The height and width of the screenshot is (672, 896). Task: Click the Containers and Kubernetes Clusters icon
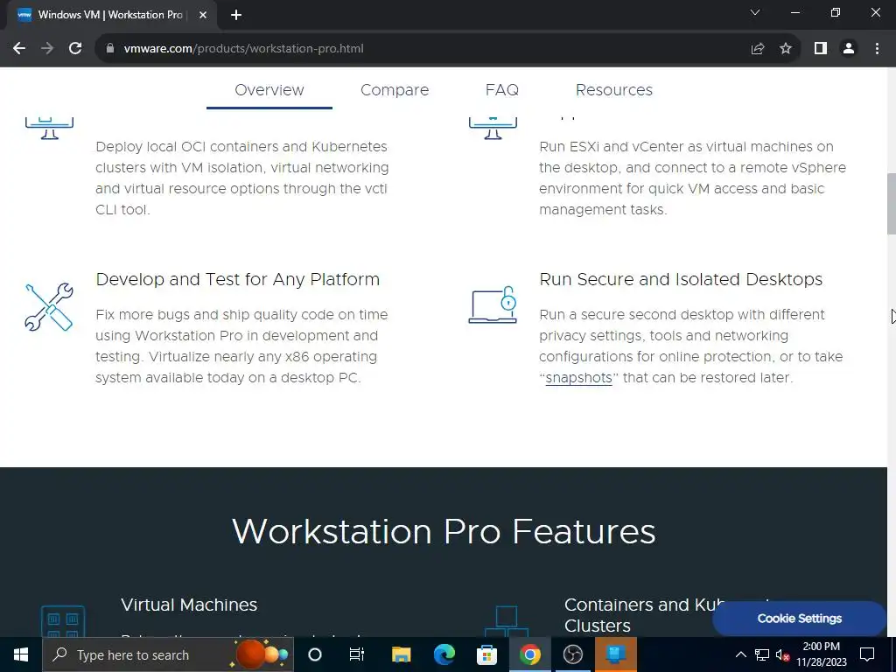coord(507,622)
